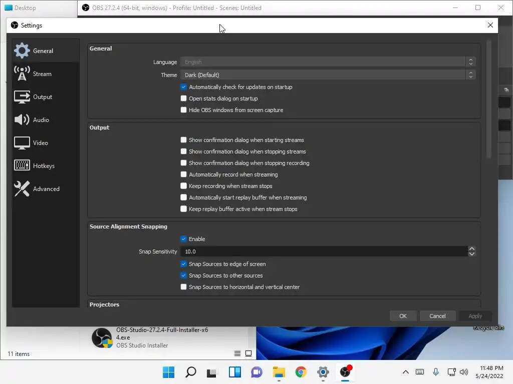Image resolution: width=513 pixels, height=384 pixels.
Task: Uncheck the snapping Enable checkbox
Action: point(183,239)
